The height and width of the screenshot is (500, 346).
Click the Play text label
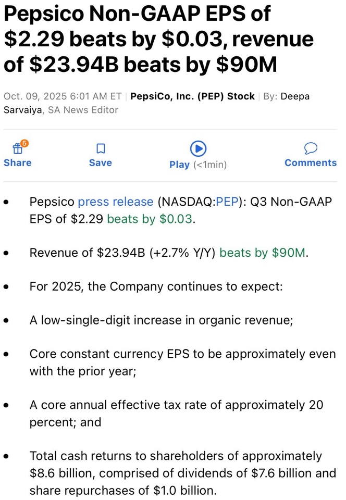[x=179, y=165]
